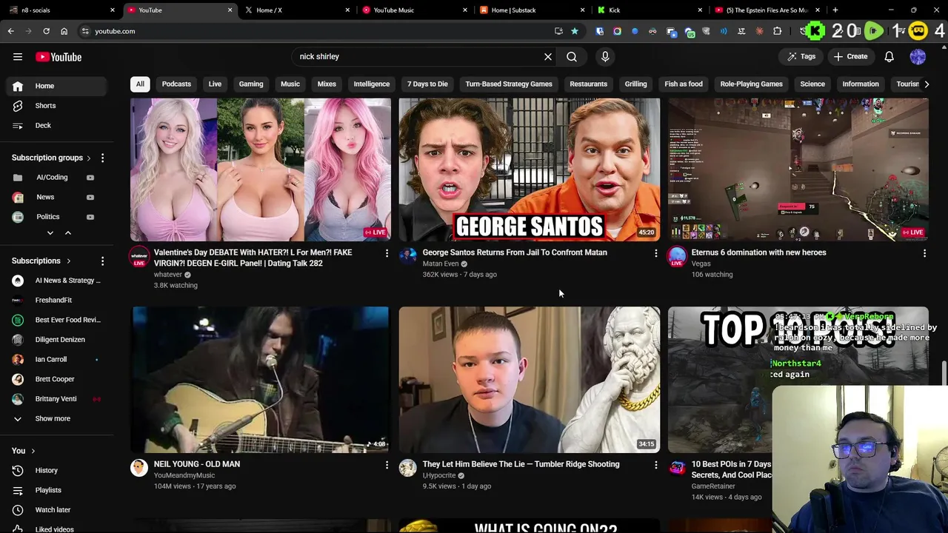Close the Home | Substack tab

click(x=582, y=10)
